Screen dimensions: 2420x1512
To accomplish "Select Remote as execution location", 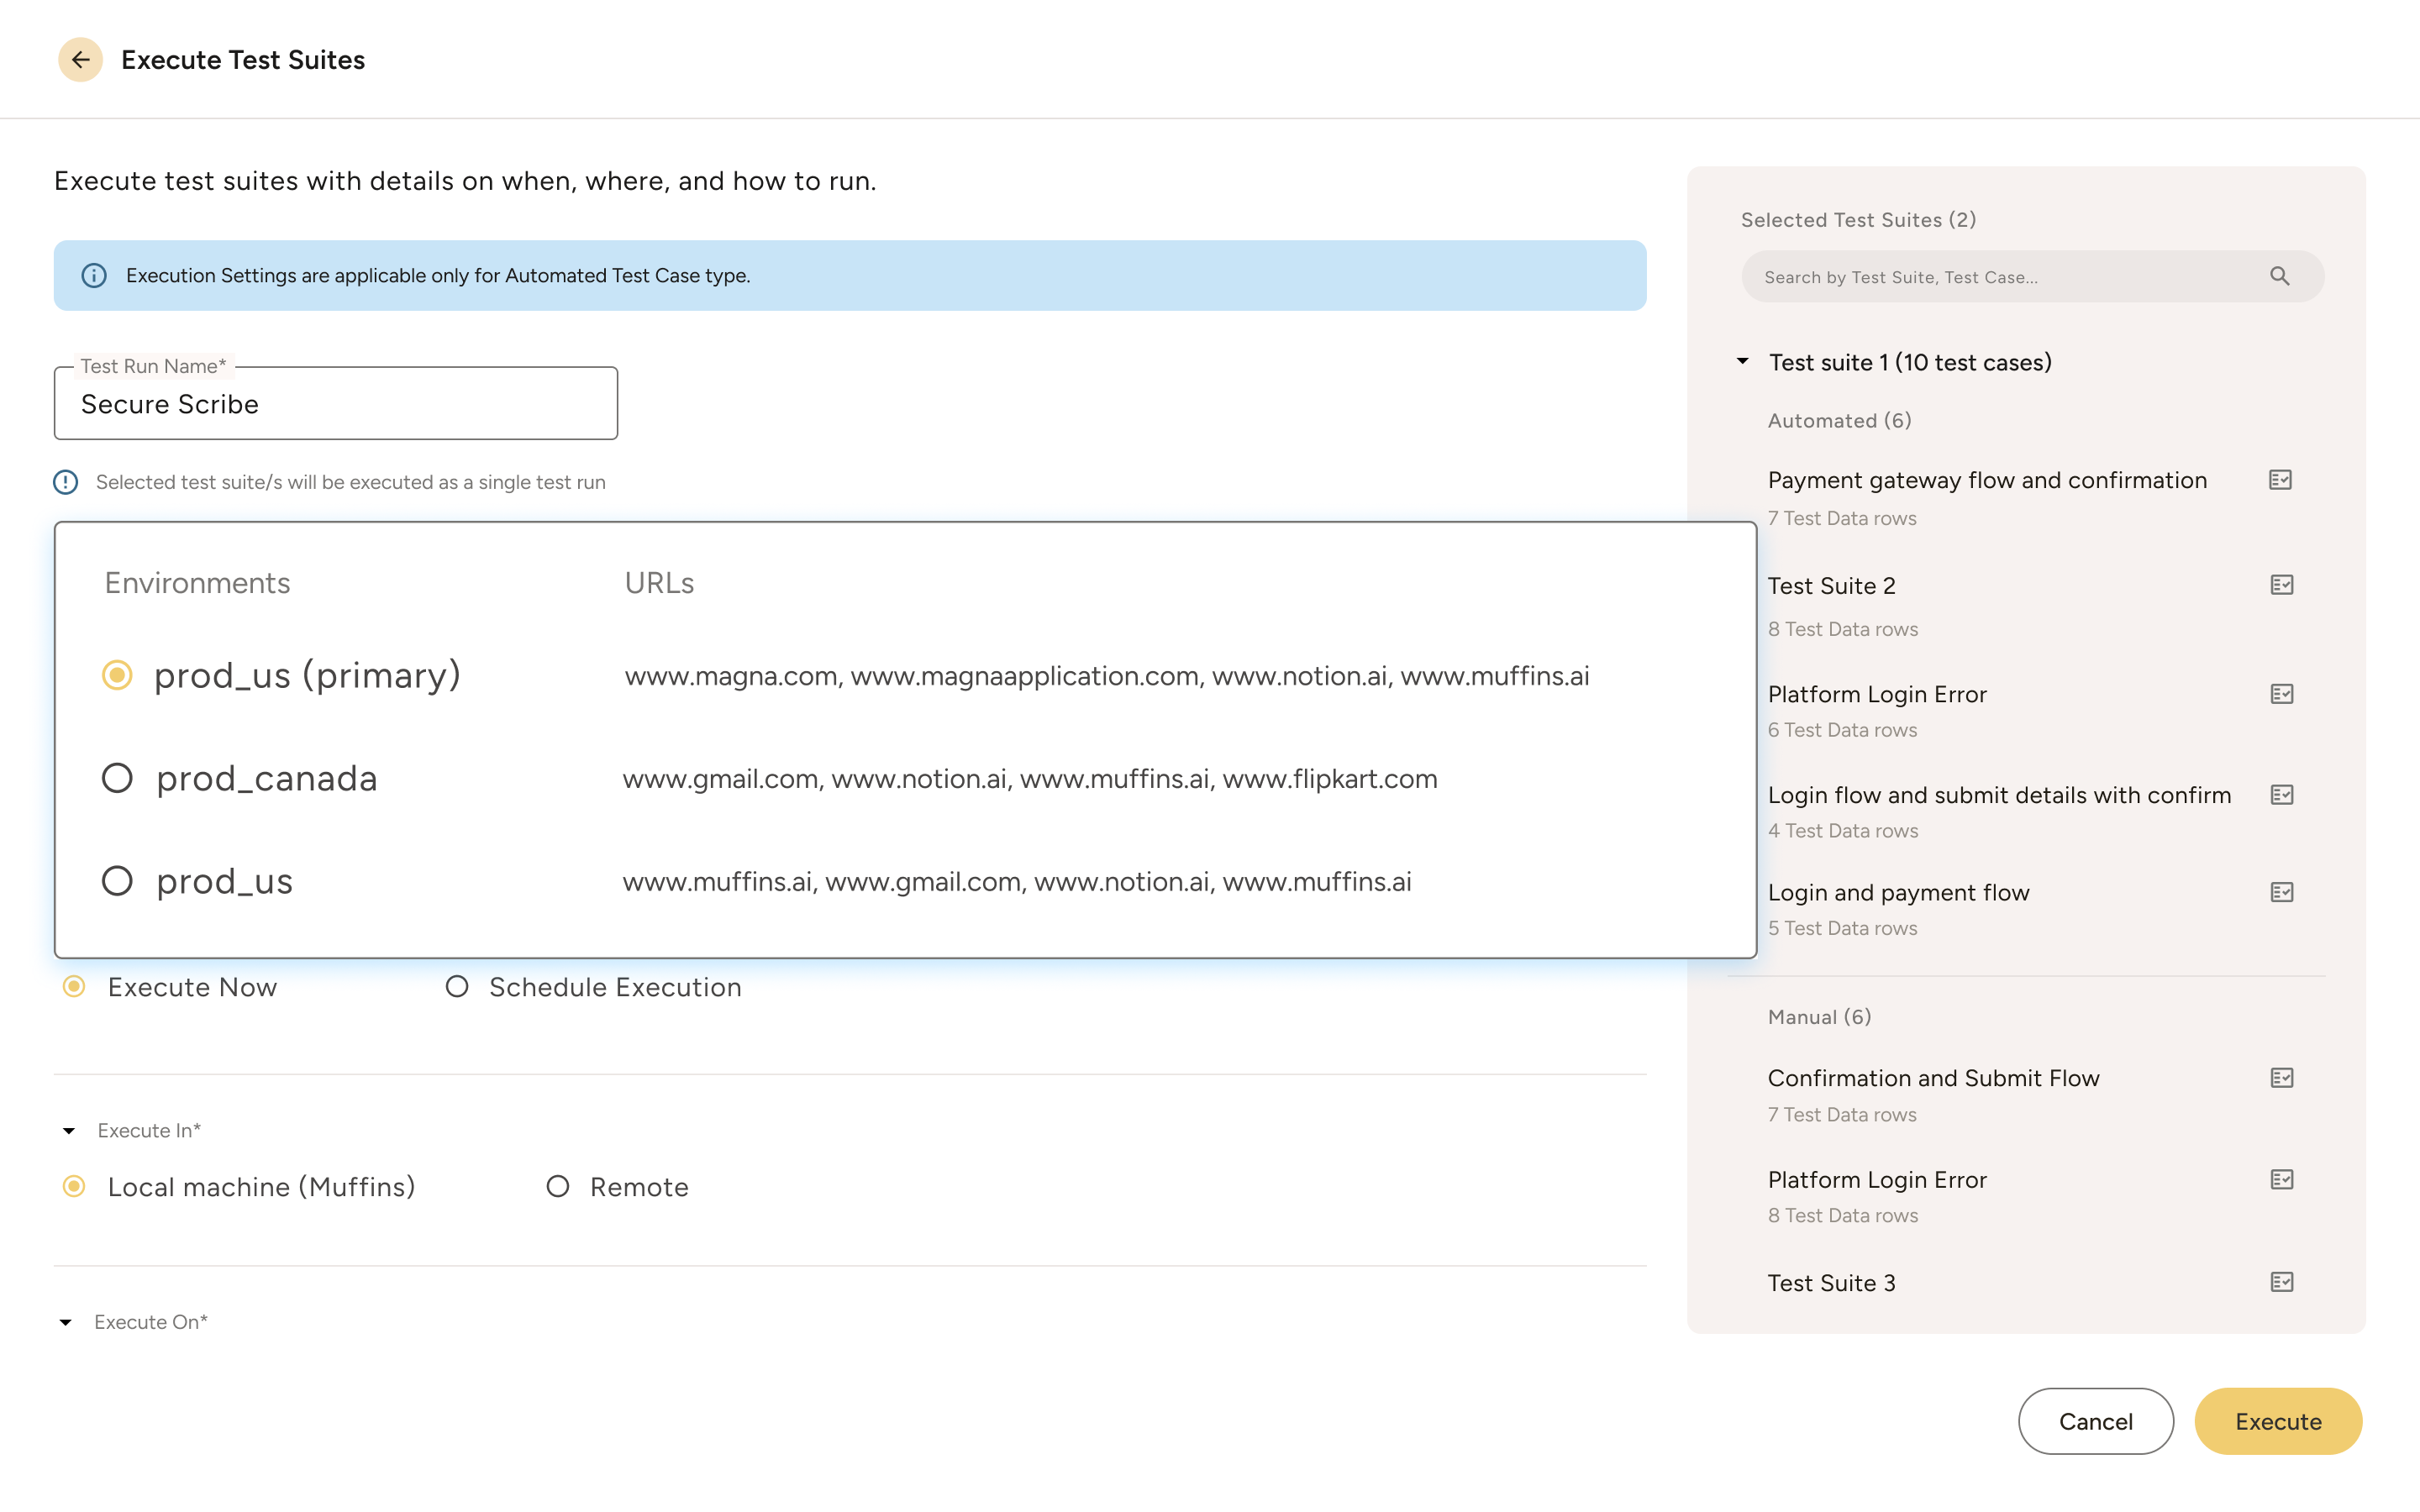I will (x=557, y=1187).
